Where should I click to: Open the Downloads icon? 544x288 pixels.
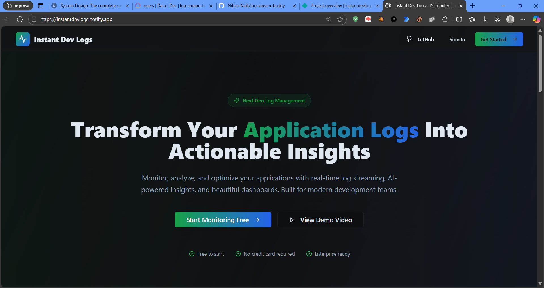coord(485,19)
